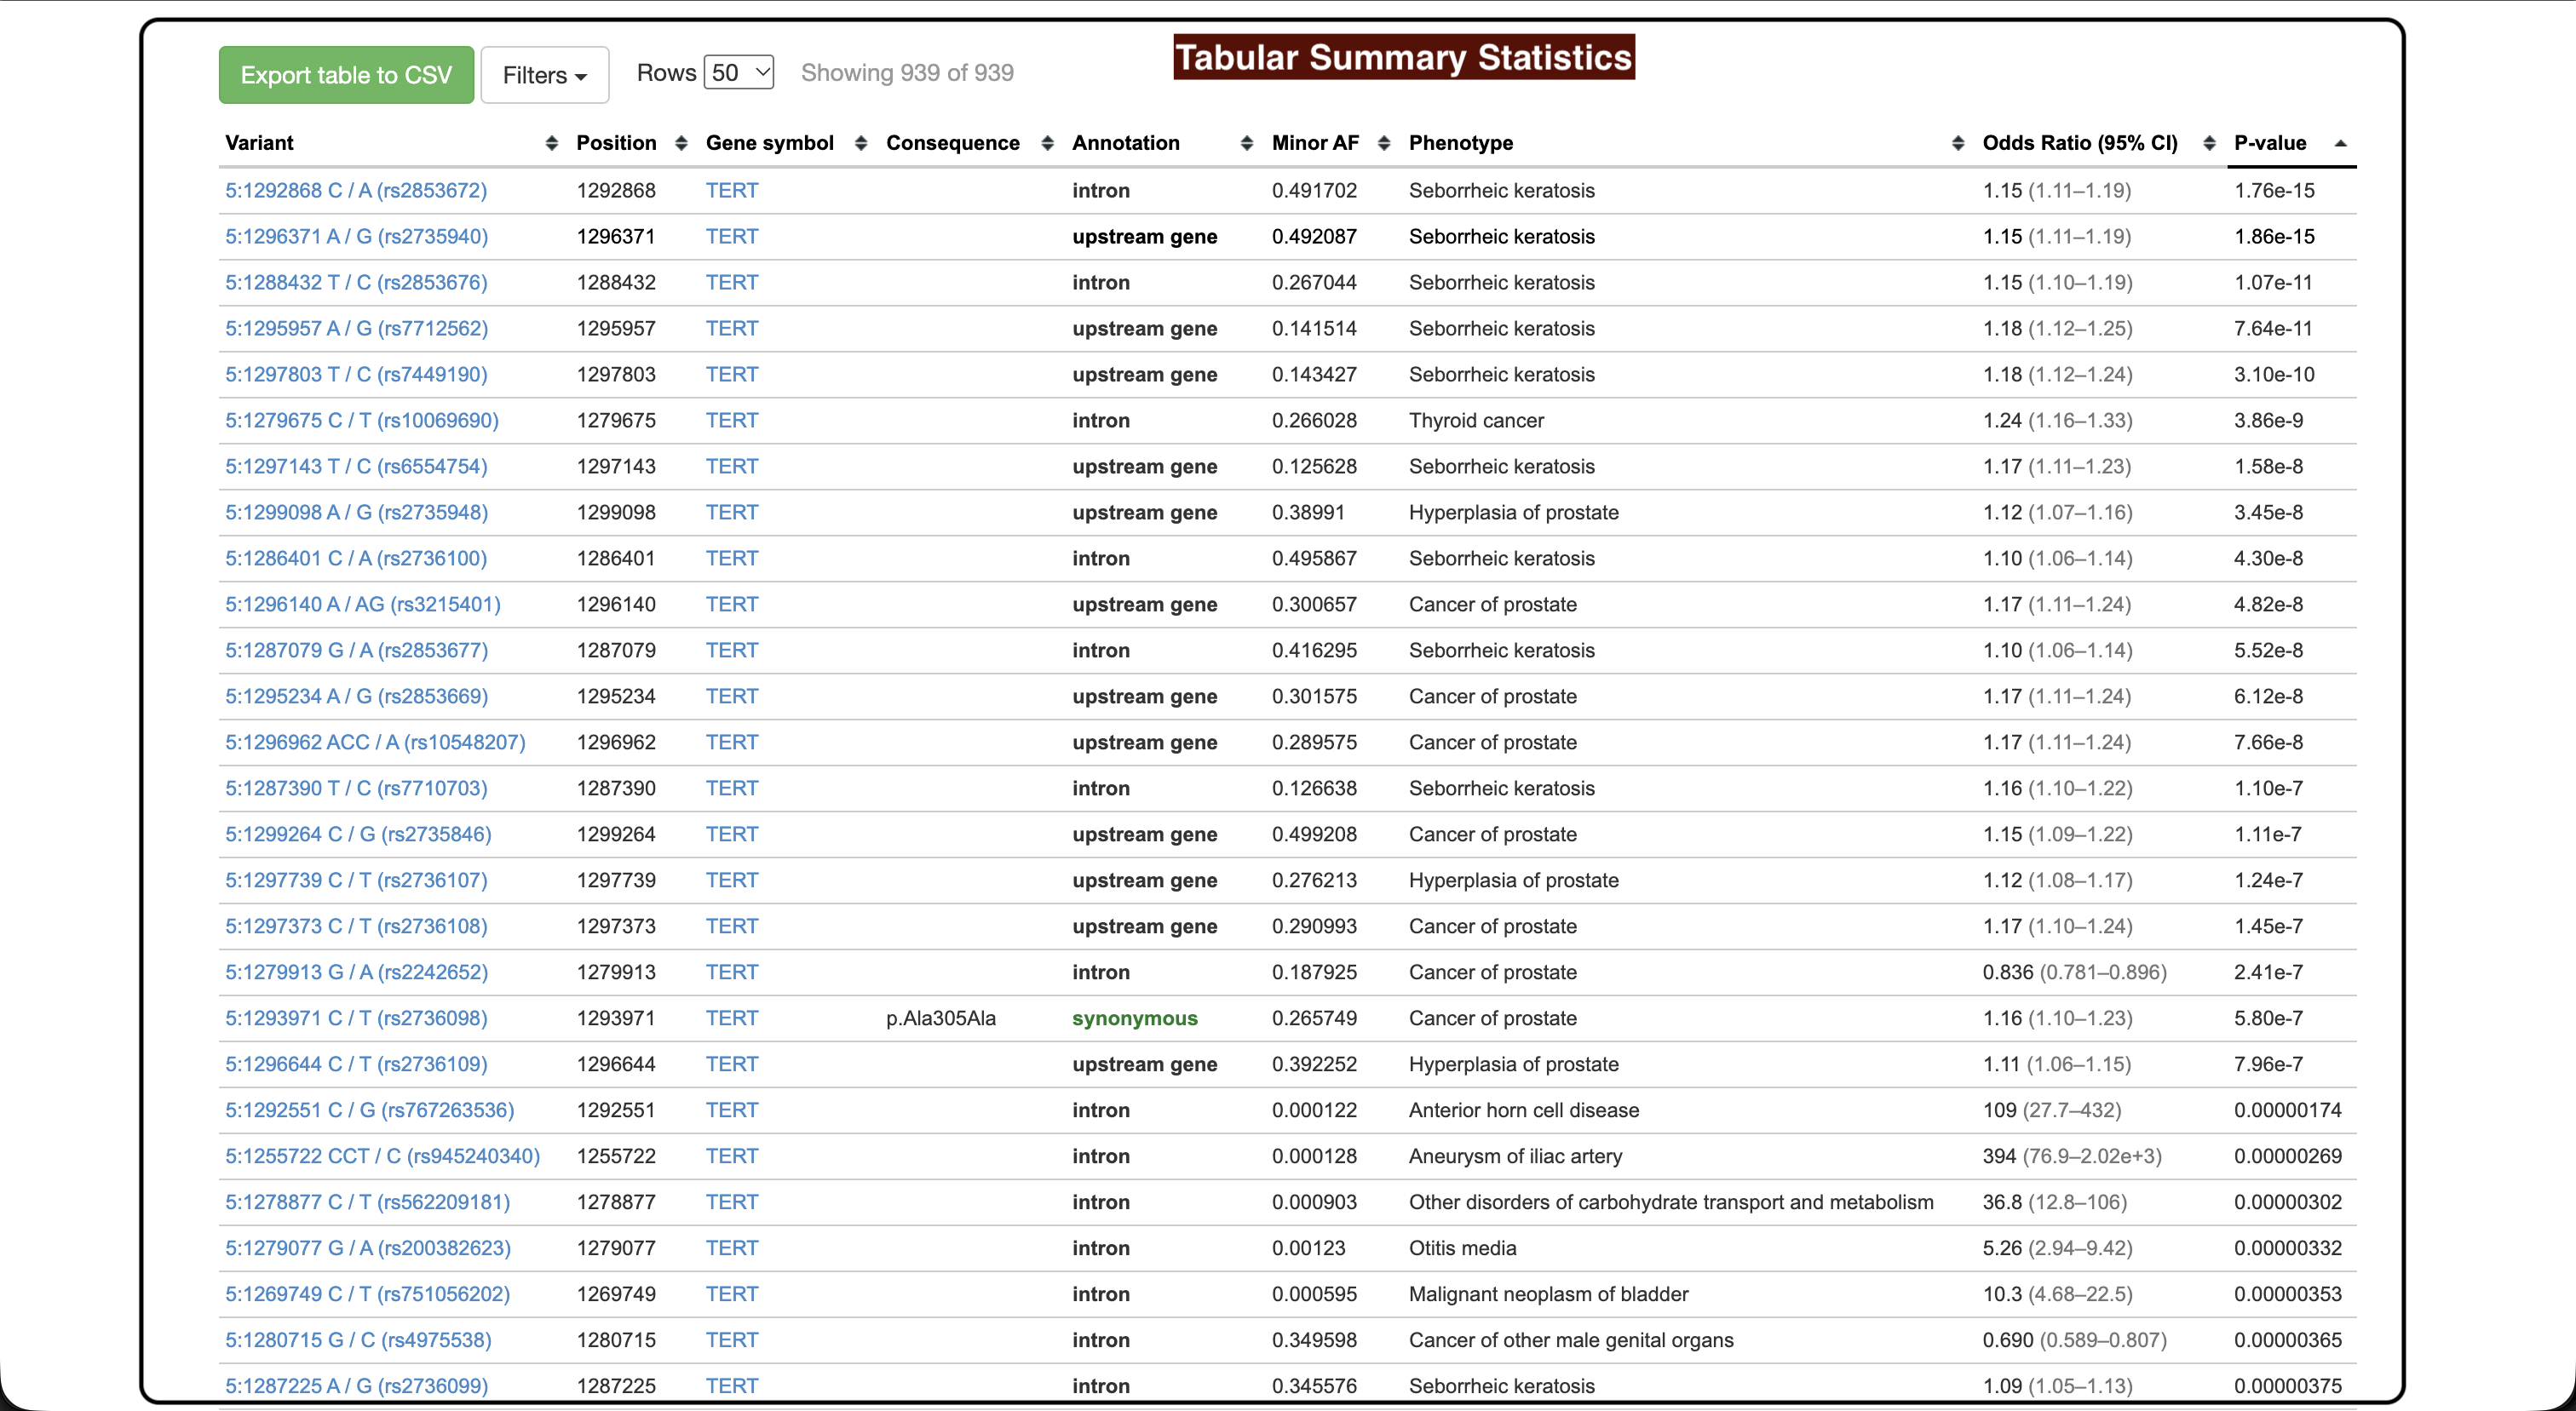This screenshot has height=1411, width=2576.
Task: Select p-value 1.76e-15 cell
Action: 2274,191
